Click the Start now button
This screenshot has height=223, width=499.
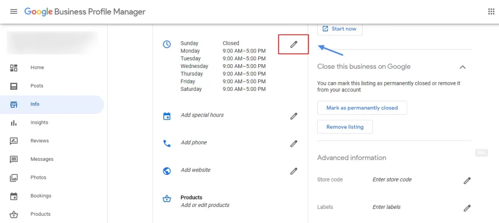coord(339,29)
